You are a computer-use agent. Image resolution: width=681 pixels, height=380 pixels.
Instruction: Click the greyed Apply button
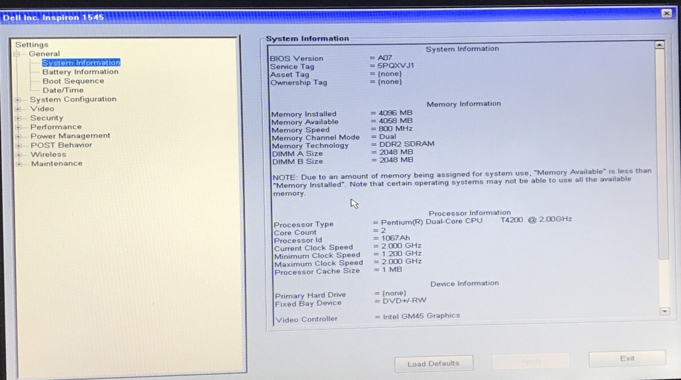click(x=530, y=361)
